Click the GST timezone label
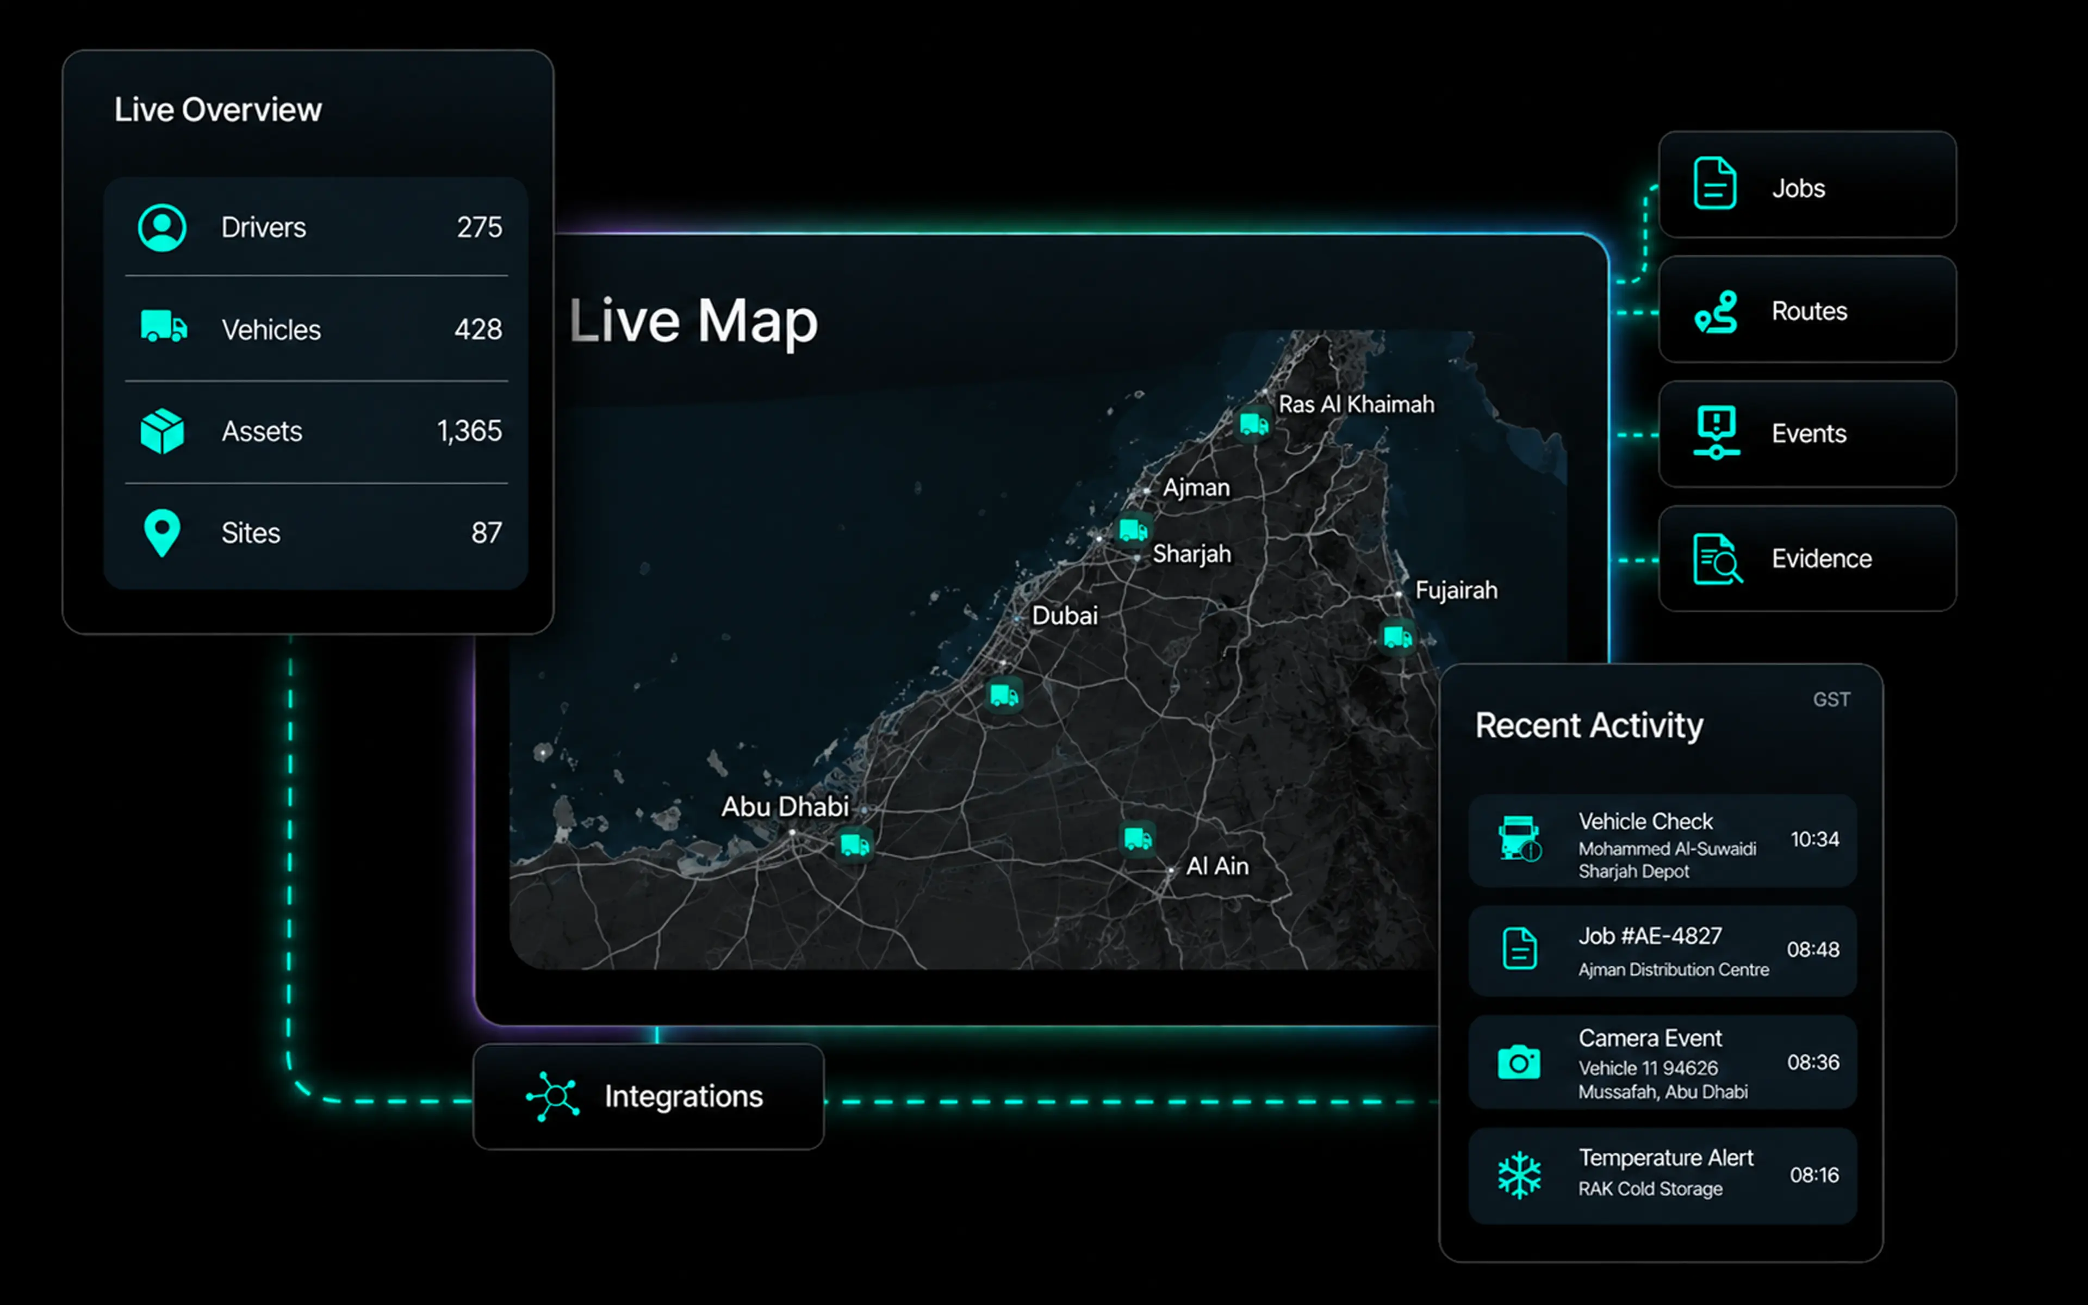Screen dimensions: 2088x1305 (x=1831, y=699)
